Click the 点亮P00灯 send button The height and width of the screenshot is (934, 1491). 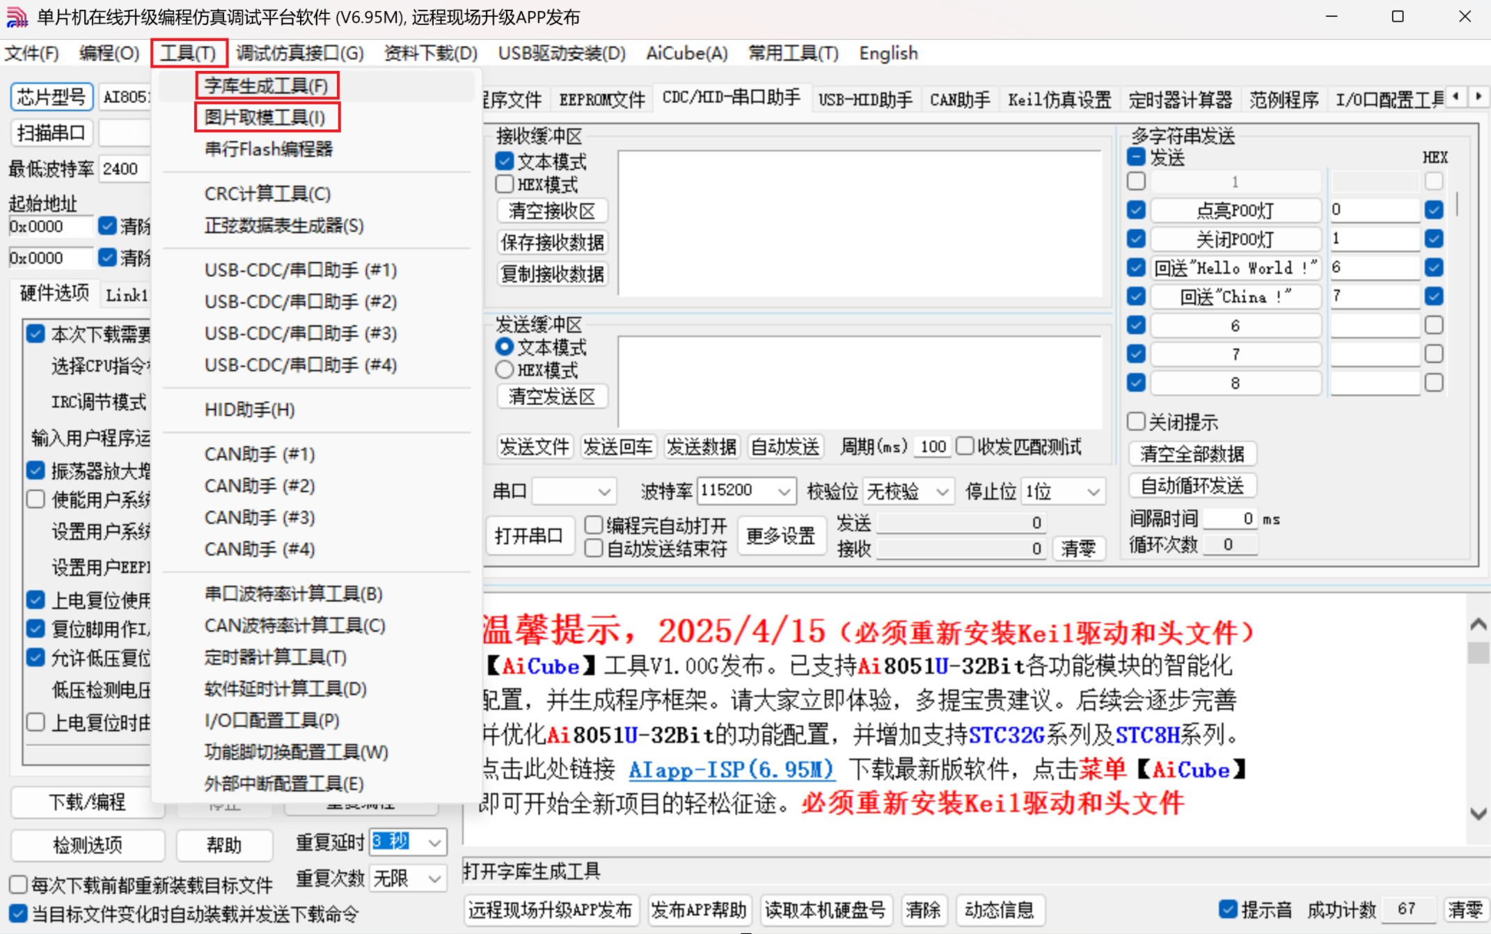click(x=1235, y=210)
